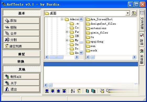Click the multiple film-strips toolbar icon
Image resolution: width=147 pixels, height=102 pixels.
pos(93,91)
